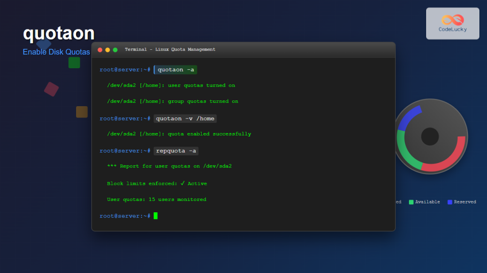Open the Enable Disk Quotas link
Screen dimensions: 487x273
(56, 52)
